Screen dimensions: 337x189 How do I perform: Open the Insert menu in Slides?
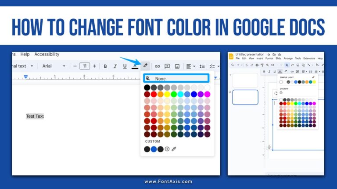click(260, 58)
